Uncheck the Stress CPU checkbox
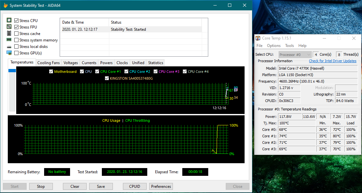 pyautogui.click(x=17, y=20)
